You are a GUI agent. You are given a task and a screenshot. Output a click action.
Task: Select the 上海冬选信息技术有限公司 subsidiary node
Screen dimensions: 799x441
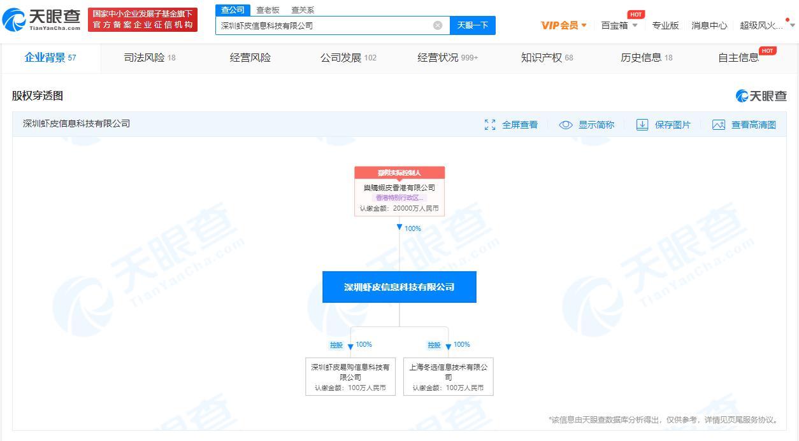tap(449, 377)
